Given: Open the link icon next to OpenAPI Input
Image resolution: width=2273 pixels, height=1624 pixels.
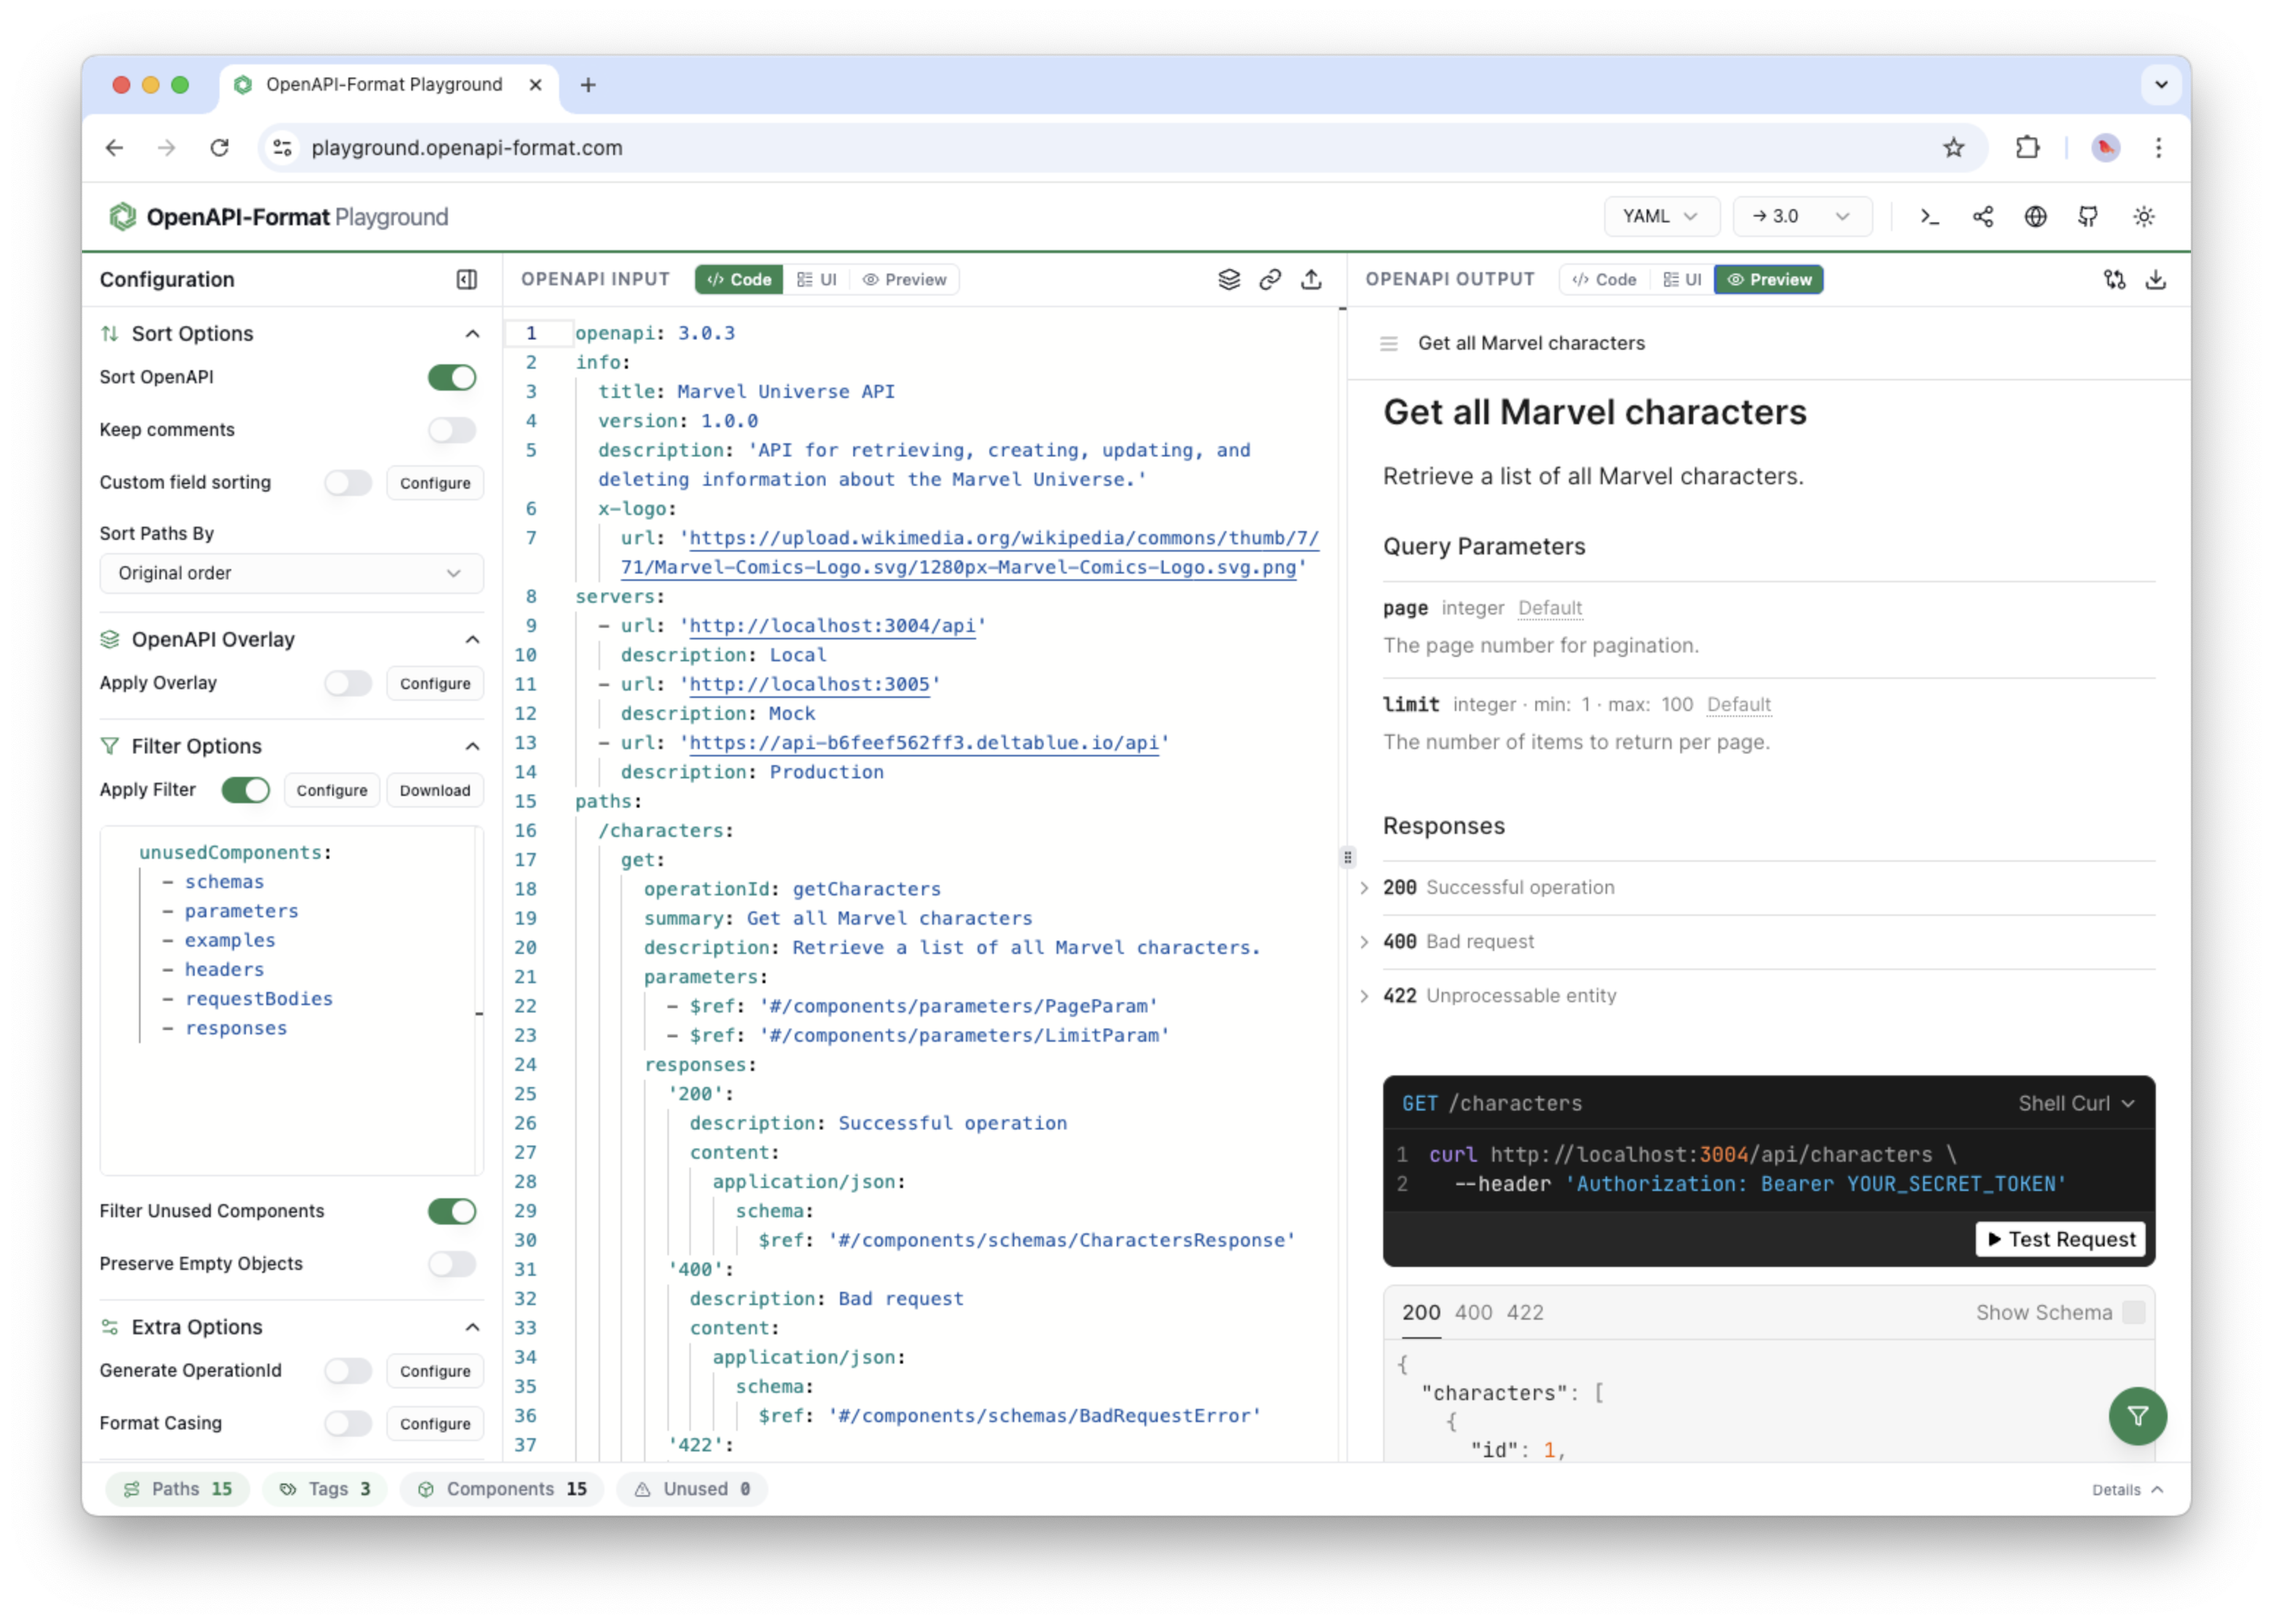Looking at the screenshot, I should tap(1270, 280).
